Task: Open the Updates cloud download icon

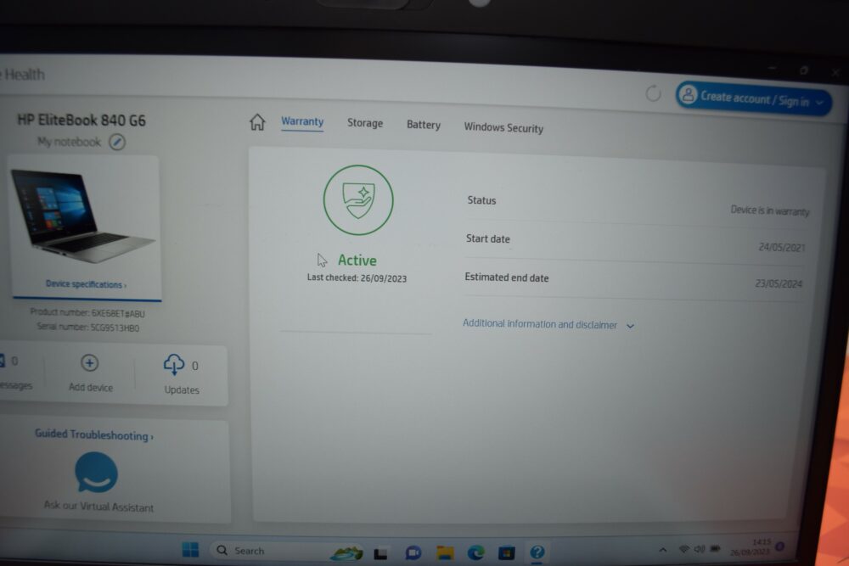Action: [174, 365]
